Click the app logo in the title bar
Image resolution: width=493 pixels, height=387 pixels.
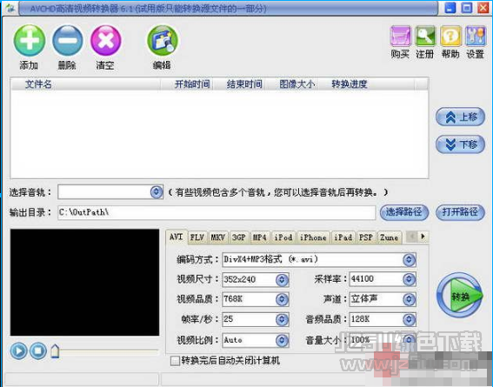click(x=10, y=9)
